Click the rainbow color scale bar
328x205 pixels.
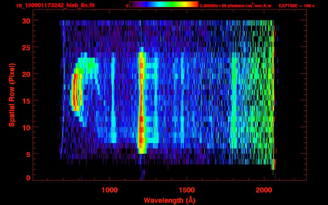coord(164,4)
